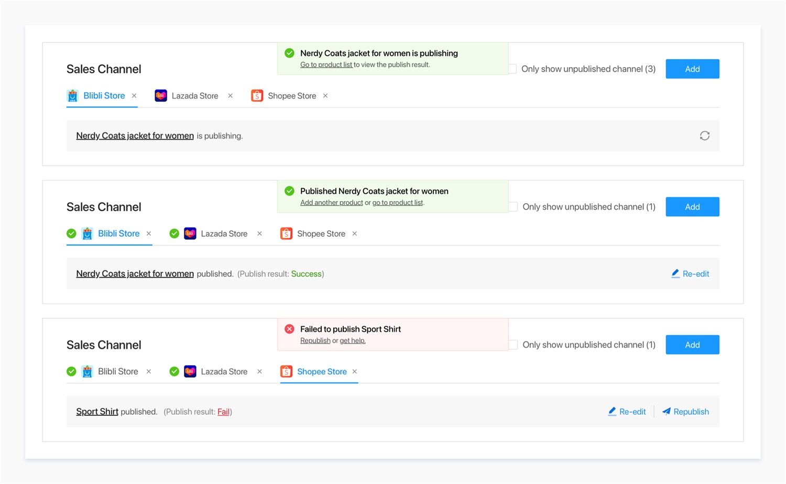
Task: Close Shopee Store tab in the failed panel
Action: [x=355, y=371]
